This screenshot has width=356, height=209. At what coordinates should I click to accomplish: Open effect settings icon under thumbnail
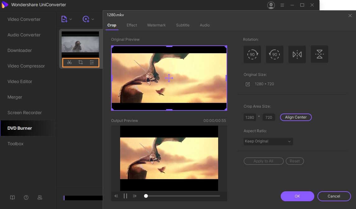(x=92, y=63)
